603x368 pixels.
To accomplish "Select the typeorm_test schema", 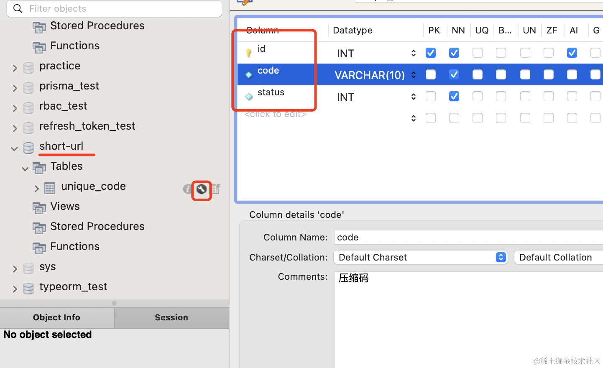I will click(73, 287).
